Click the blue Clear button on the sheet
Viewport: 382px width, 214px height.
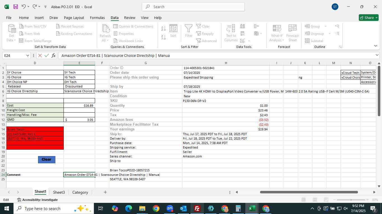tap(47, 159)
